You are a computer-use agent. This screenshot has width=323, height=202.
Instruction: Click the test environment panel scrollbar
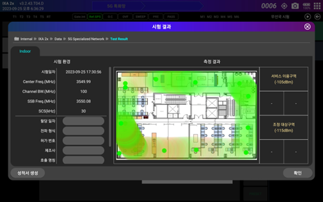[x=110, y=107]
